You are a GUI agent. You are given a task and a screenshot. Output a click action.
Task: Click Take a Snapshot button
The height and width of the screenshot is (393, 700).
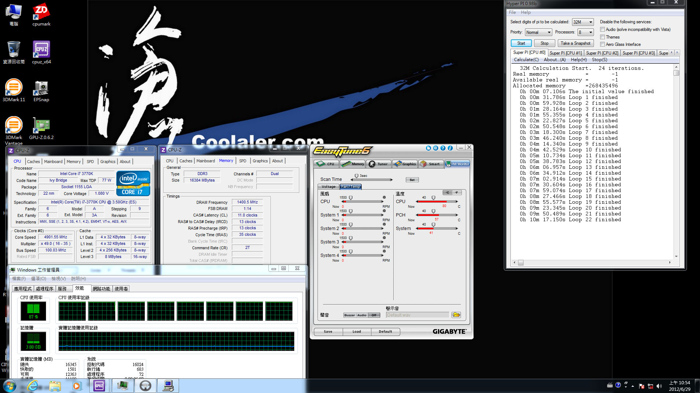pos(575,43)
